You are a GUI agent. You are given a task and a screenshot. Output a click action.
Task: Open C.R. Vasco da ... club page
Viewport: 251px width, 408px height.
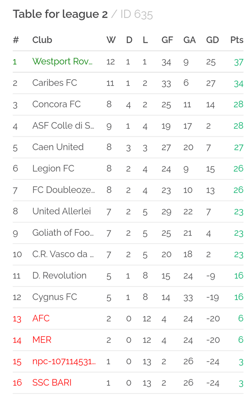pos(63,254)
